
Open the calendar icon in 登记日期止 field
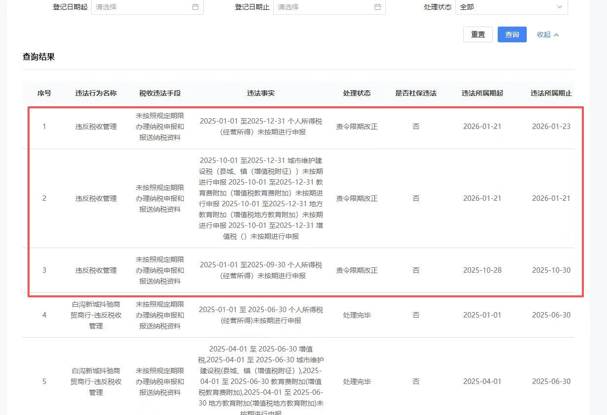[378, 7]
